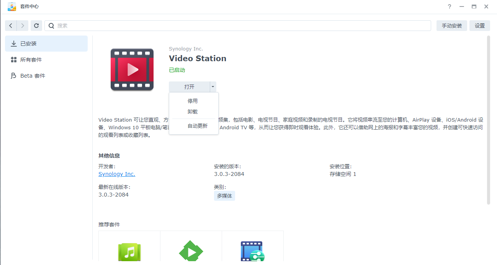The image size is (497, 265).
Task: Click the 其他信息 heading
Action: 109,156
